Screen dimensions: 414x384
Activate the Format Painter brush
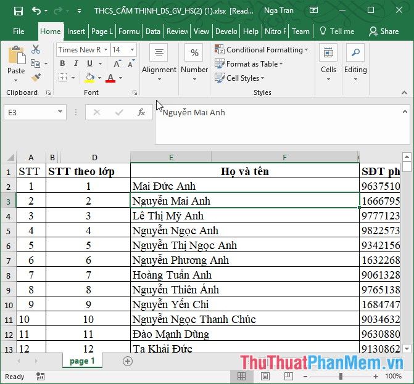(x=36, y=78)
